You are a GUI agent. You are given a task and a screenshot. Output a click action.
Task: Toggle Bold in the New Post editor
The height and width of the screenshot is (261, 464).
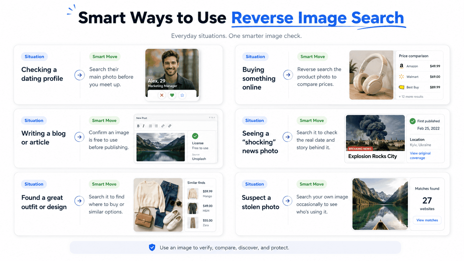138,126
